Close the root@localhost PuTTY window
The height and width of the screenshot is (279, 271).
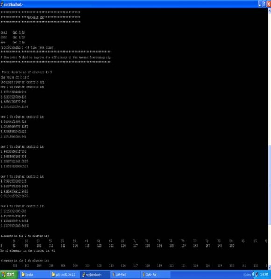point(269,4)
